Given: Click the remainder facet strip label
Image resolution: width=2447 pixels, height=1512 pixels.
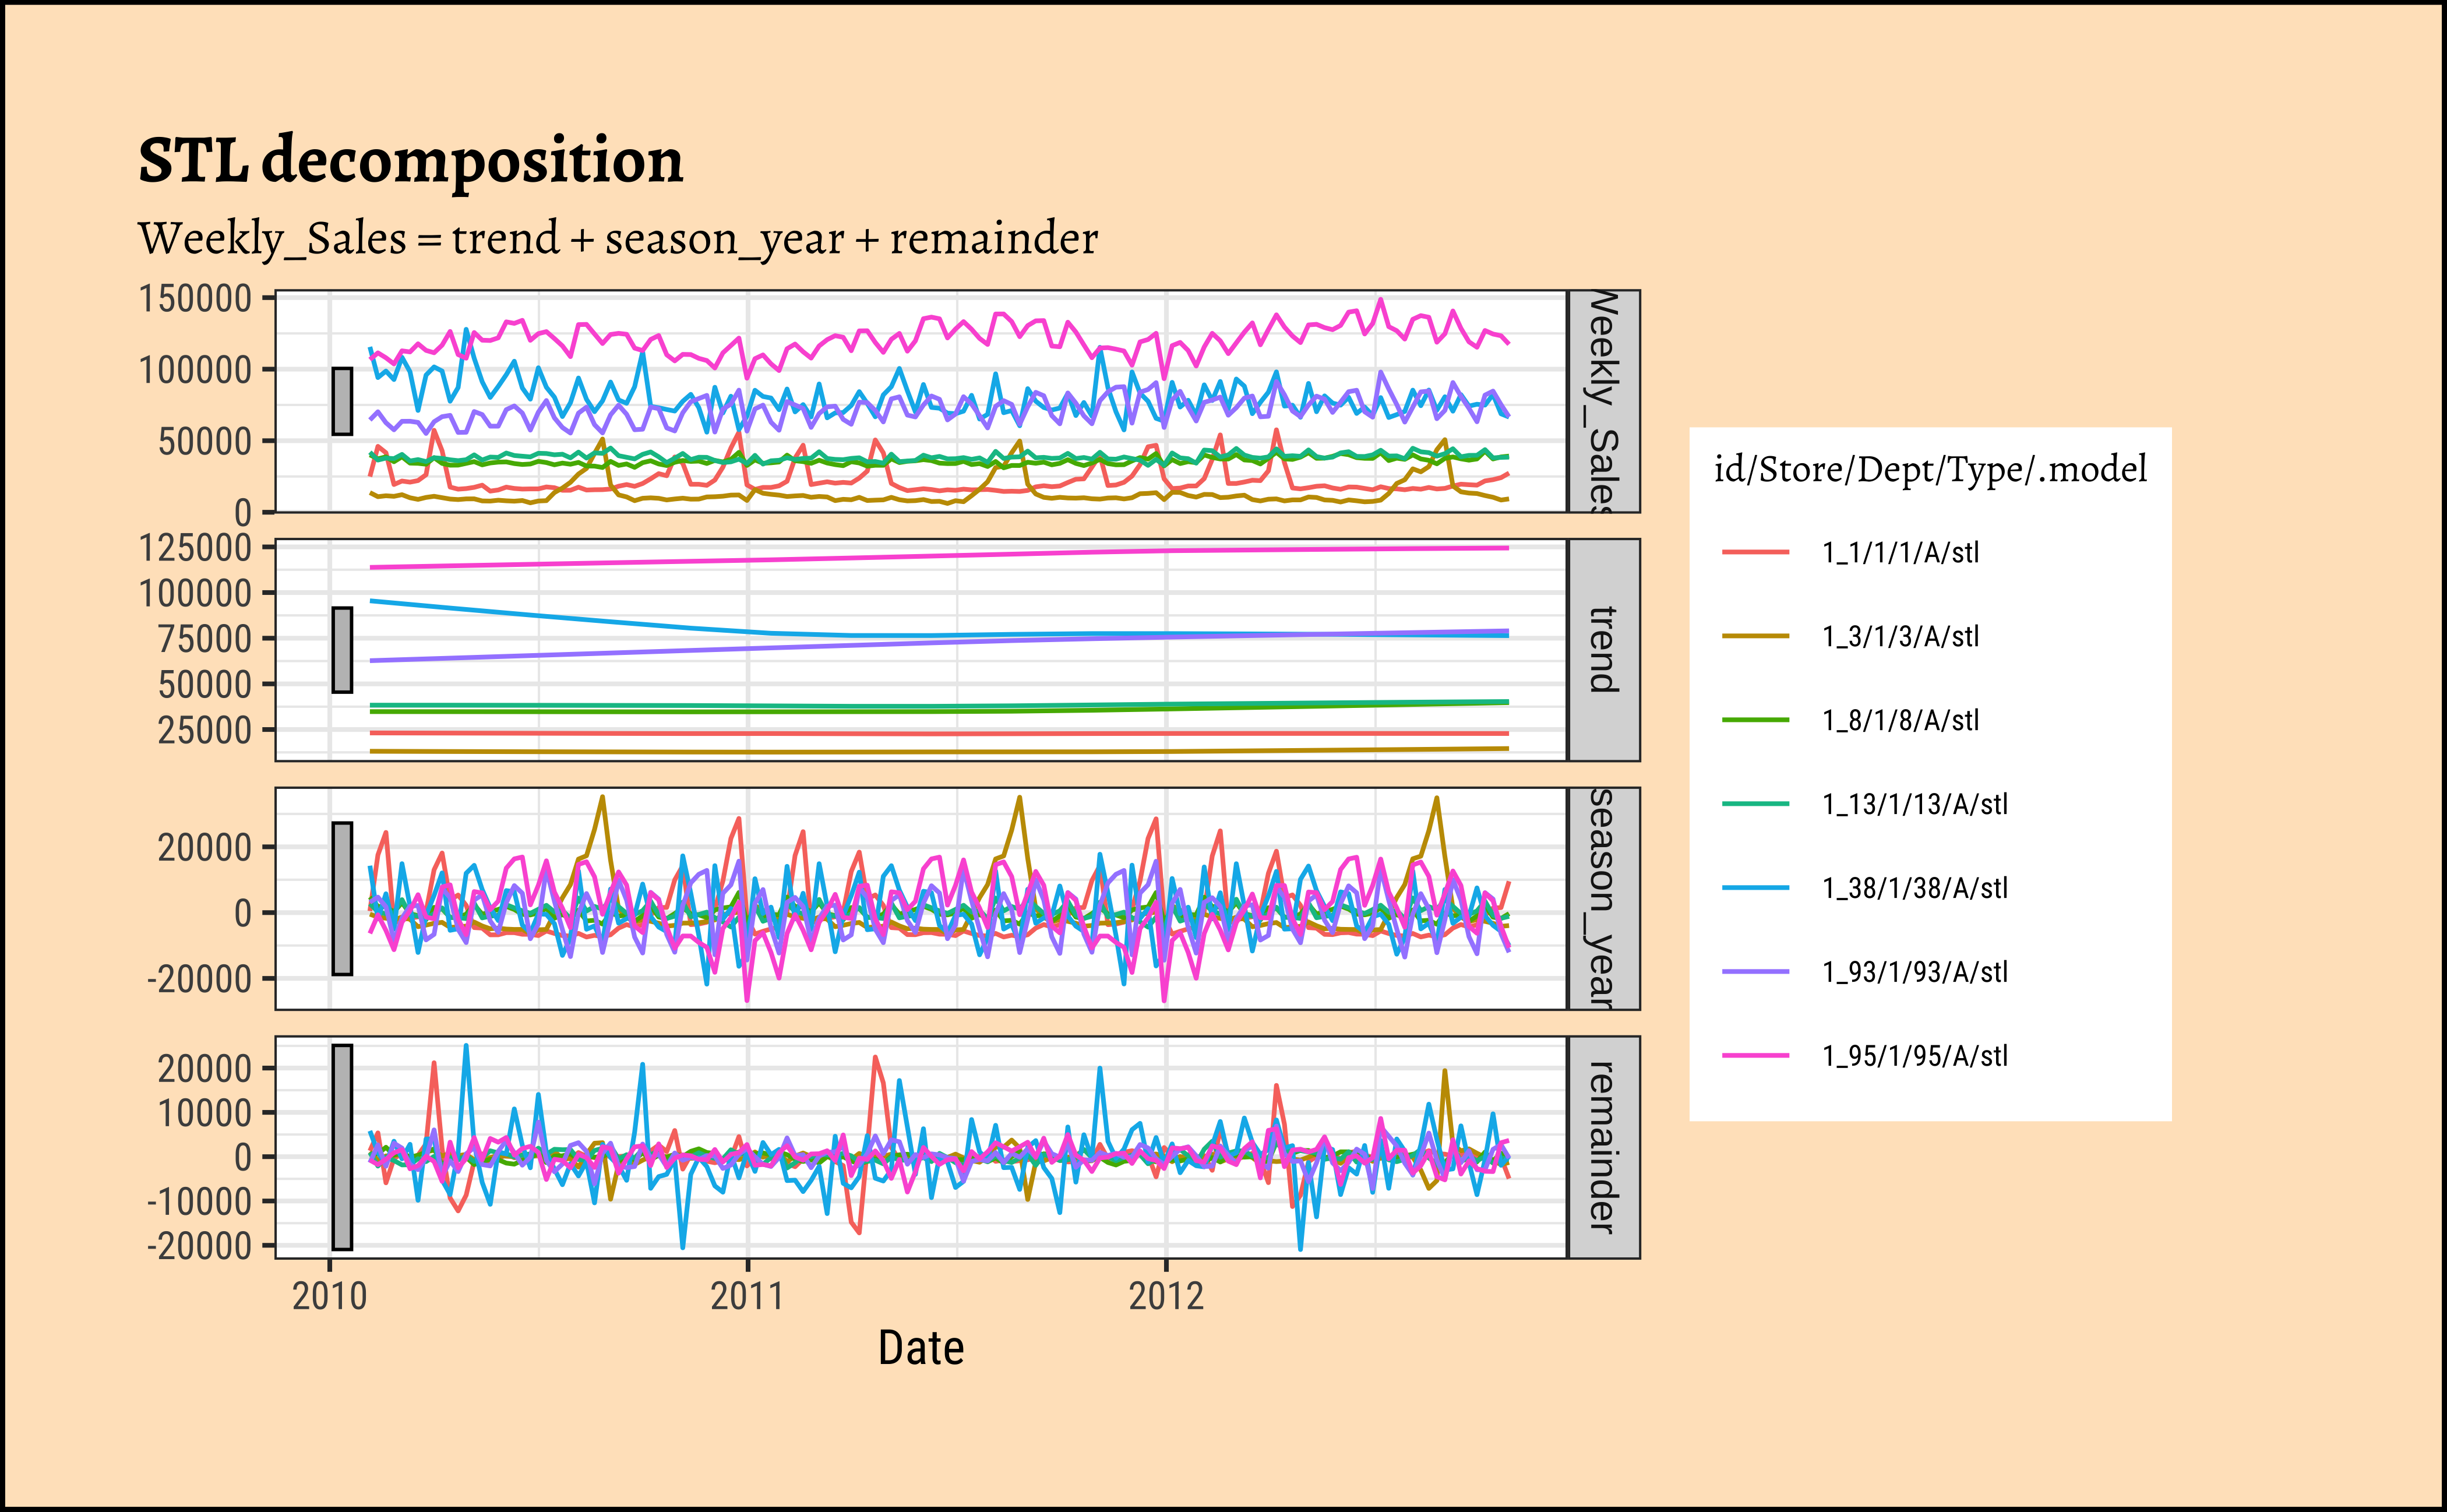Looking at the screenshot, I should click(x=1603, y=1147).
